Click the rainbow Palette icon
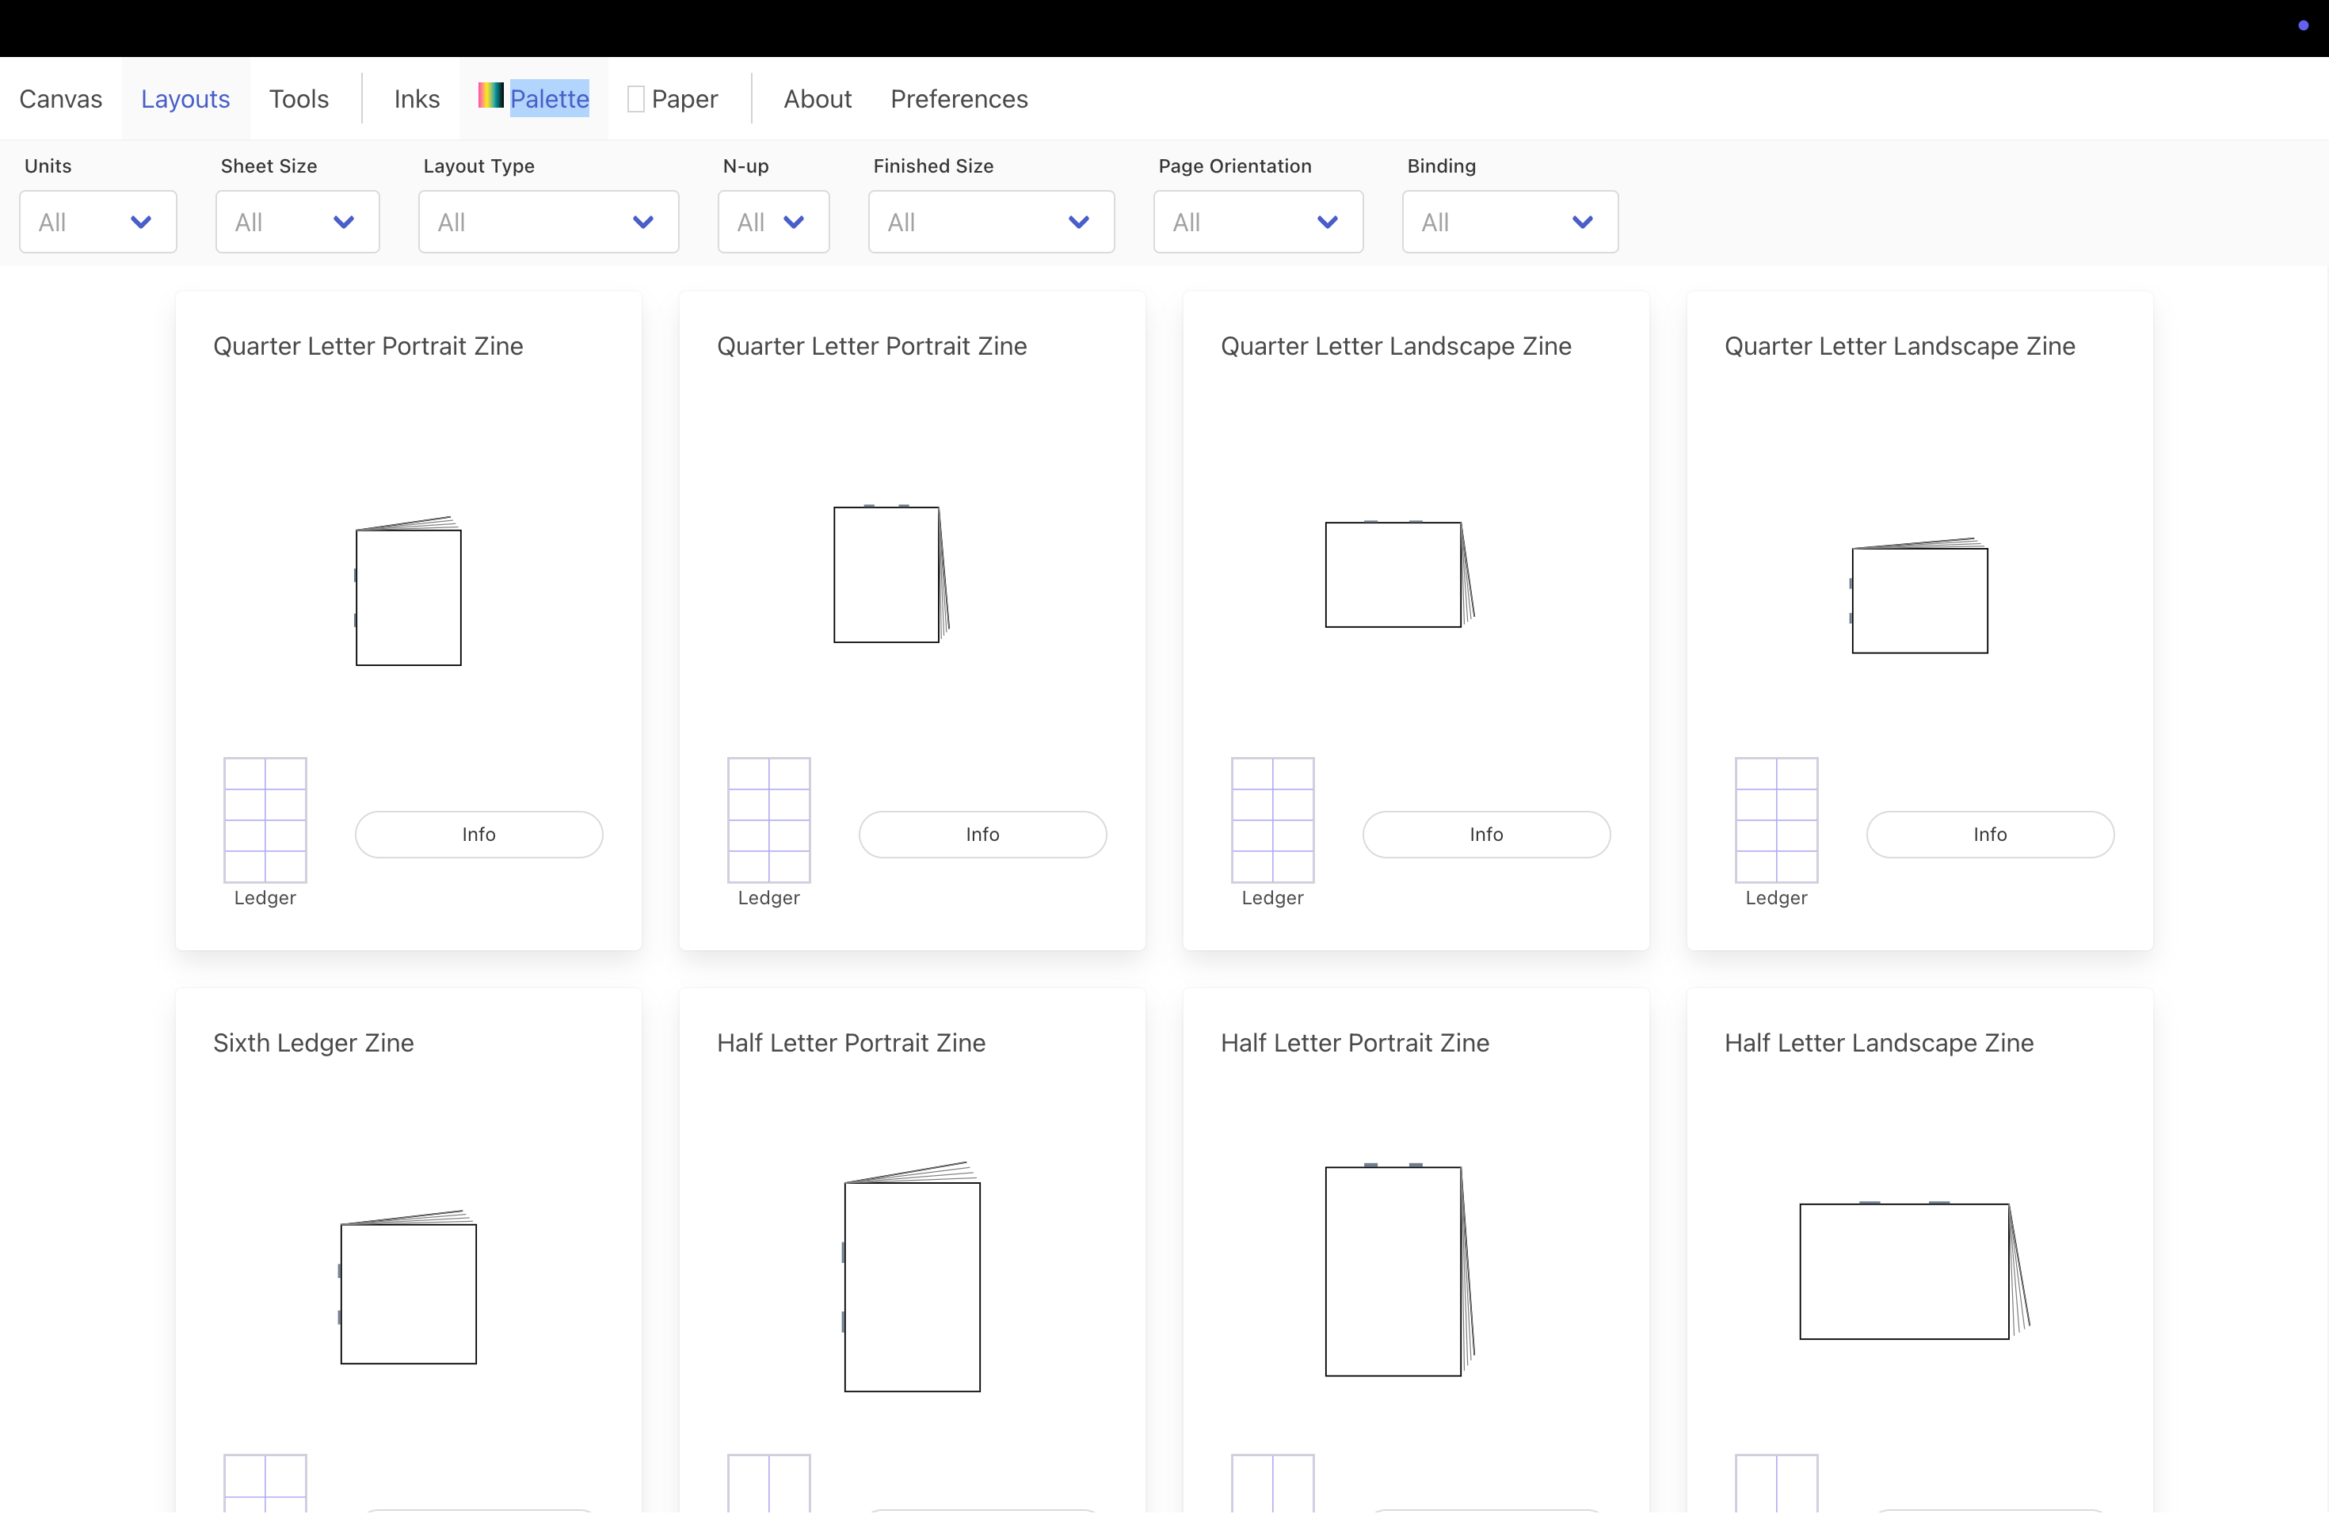The image size is (2329, 1514). click(490, 96)
